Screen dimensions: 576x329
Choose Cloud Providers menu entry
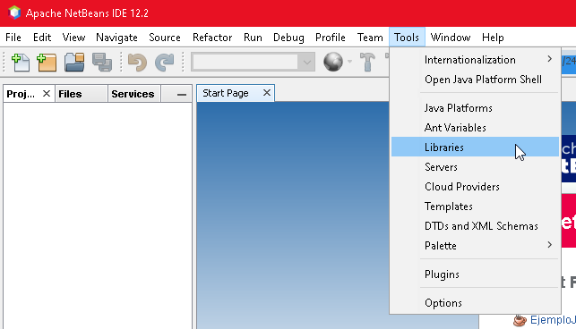475,187
